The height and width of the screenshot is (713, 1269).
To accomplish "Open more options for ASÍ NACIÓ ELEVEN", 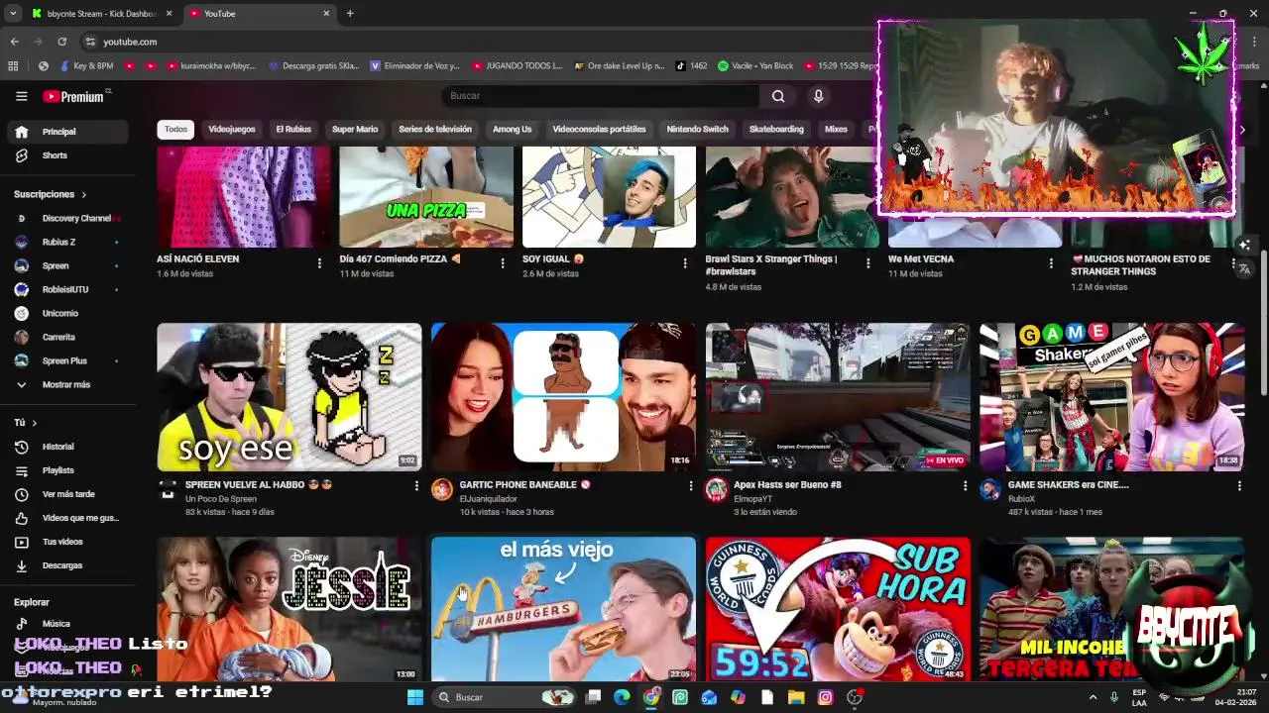I will pyautogui.click(x=319, y=262).
